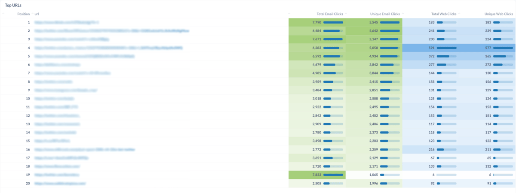Open the blurred URL link in position 4 row
The image size is (516, 193).
click(x=108, y=48)
